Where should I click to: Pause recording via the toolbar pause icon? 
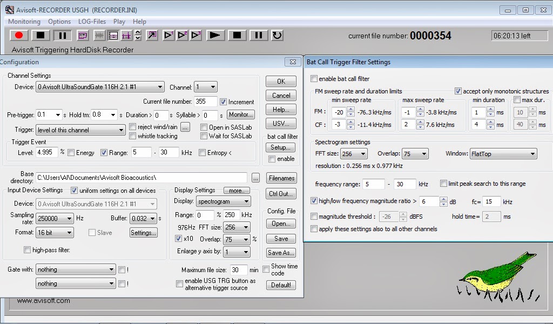[62, 35]
